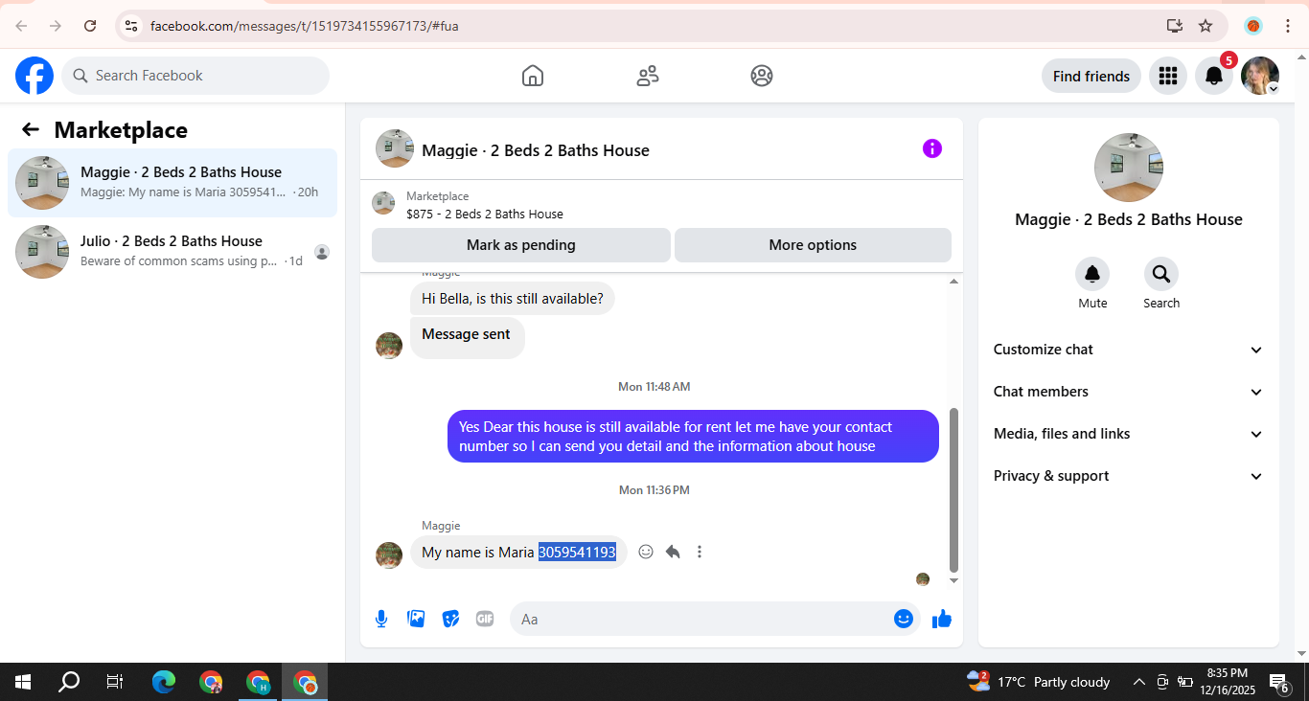Open the emoji picker in message box
Screen dimensions: 1309x701
pyautogui.click(x=904, y=619)
